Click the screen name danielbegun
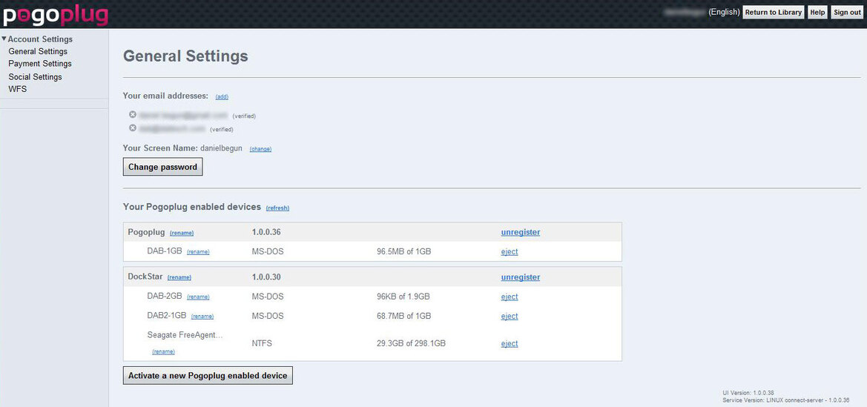The width and height of the screenshot is (867, 407). click(x=221, y=148)
